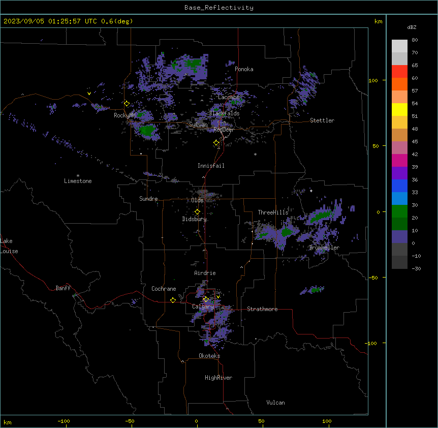Click the Okotoks label

pos(209,356)
